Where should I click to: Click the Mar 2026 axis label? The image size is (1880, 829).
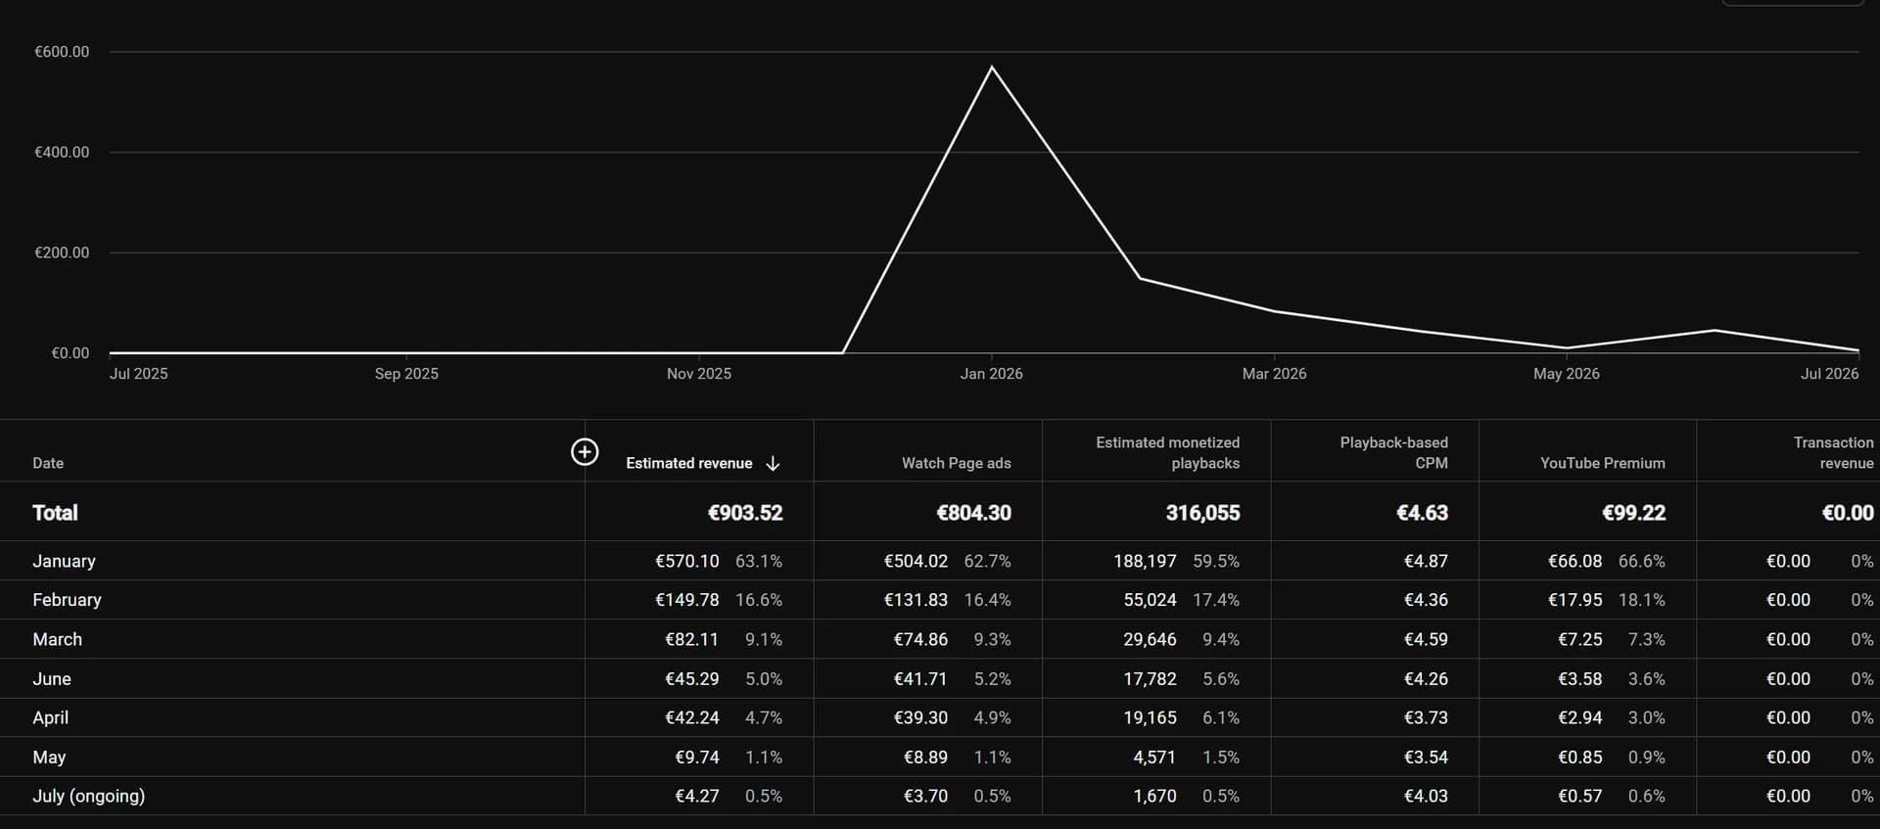point(1274,374)
